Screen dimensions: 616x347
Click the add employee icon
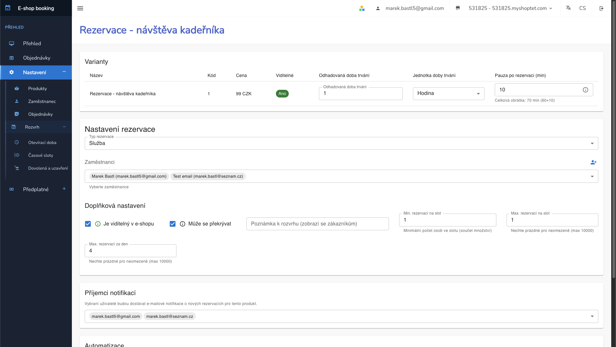[x=593, y=162]
